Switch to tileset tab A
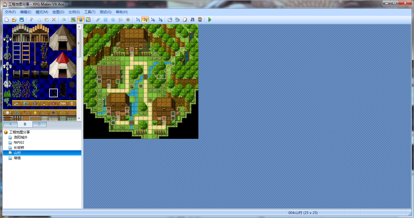The image size is (414, 218). [11, 124]
